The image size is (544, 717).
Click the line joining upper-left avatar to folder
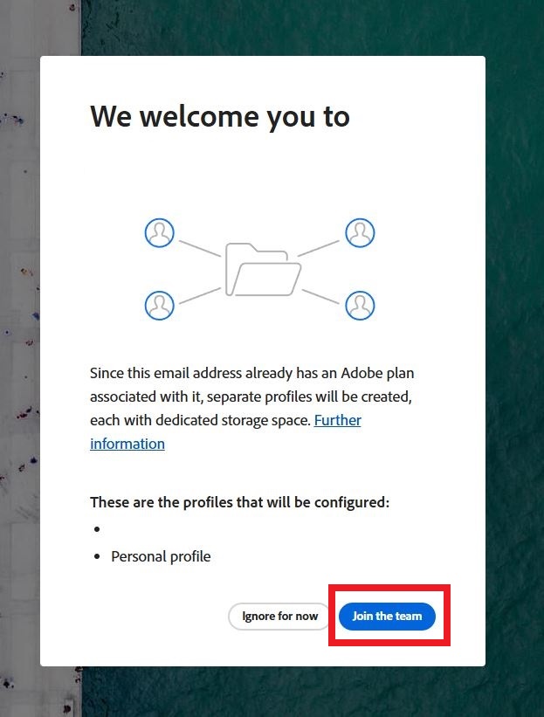coord(200,248)
